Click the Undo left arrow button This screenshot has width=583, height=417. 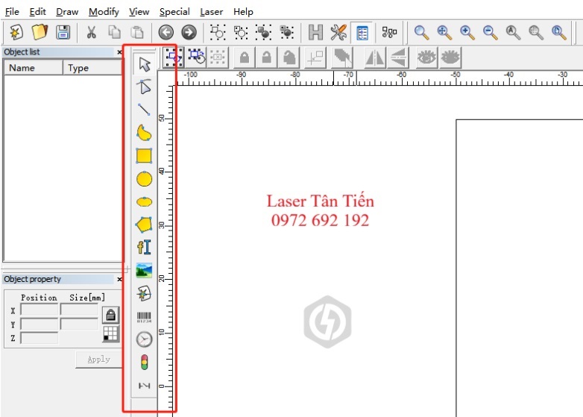click(166, 32)
